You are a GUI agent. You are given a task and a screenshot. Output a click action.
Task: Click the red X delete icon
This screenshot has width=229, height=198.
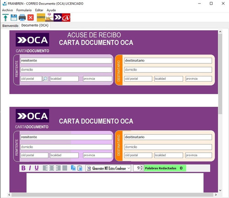31,17
